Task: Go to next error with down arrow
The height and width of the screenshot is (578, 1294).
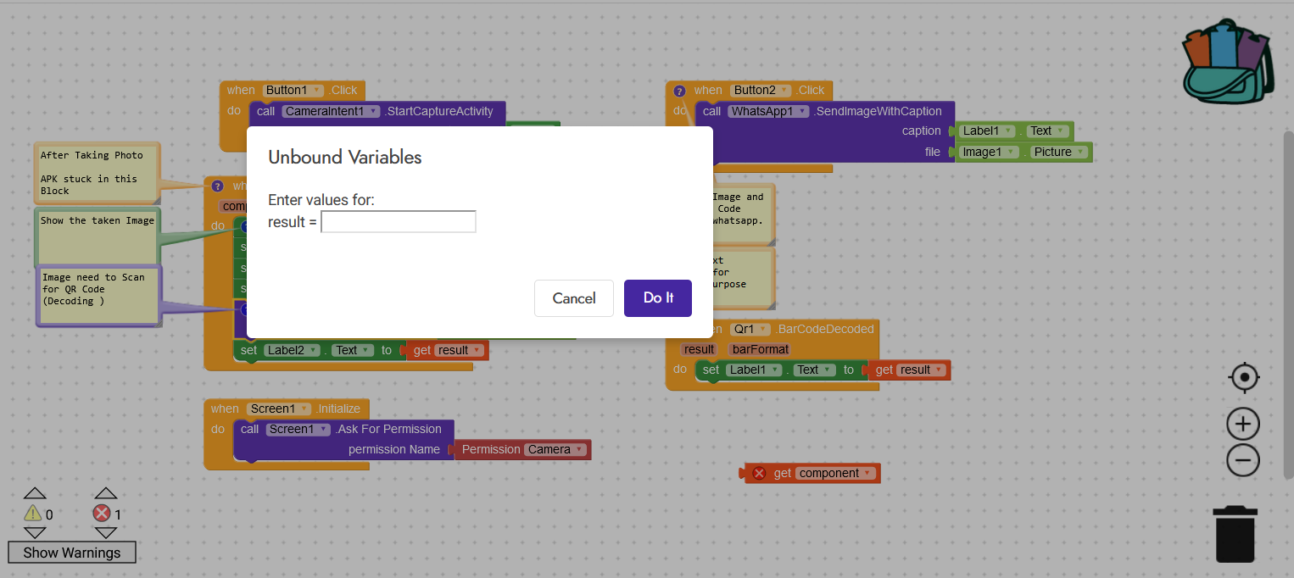Action: [105, 533]
